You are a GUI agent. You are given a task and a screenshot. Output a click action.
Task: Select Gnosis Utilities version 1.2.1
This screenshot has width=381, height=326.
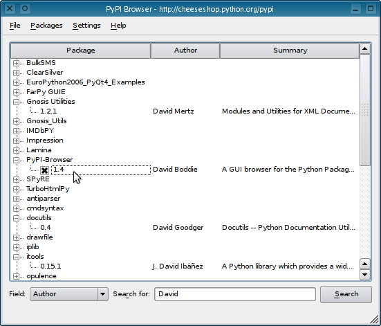pos(48,111)
